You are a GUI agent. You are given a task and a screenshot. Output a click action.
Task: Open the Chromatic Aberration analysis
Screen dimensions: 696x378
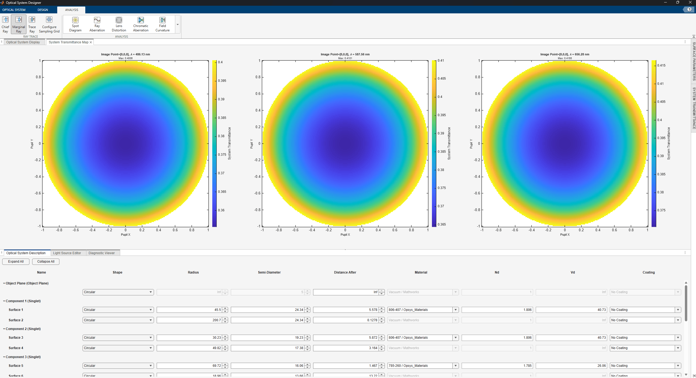click(x=141, y=25)
